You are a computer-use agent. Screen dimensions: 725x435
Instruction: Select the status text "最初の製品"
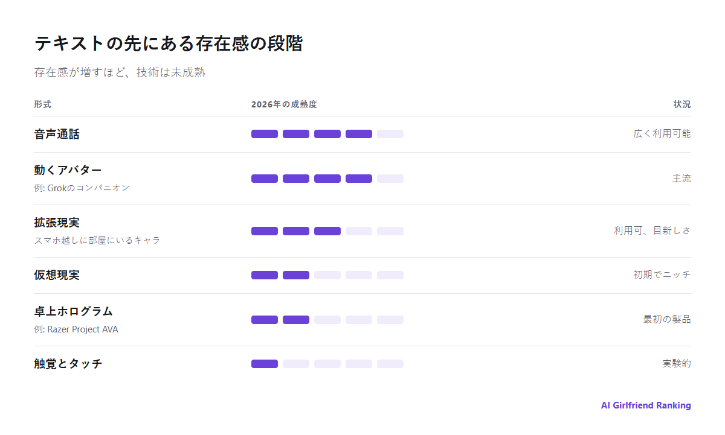coord(667,320)
